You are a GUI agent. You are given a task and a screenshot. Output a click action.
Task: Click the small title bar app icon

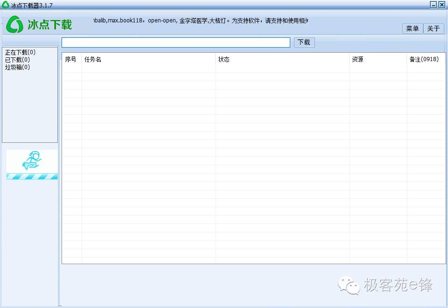(6, 5)
